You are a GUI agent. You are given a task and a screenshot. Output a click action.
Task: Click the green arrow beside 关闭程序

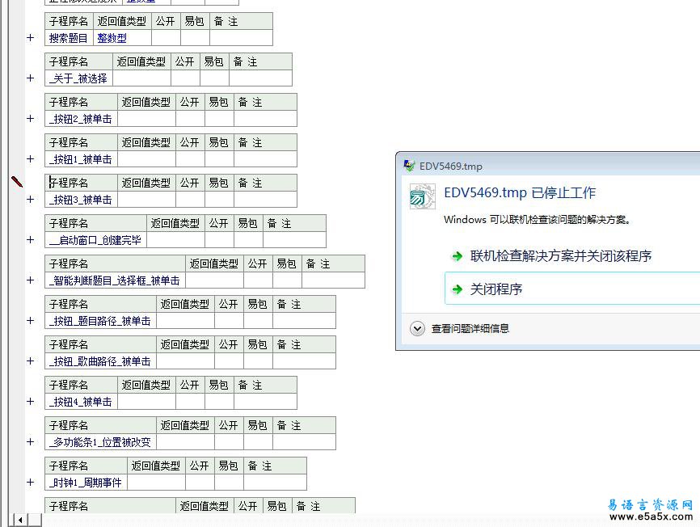click(x=458, y=289)
